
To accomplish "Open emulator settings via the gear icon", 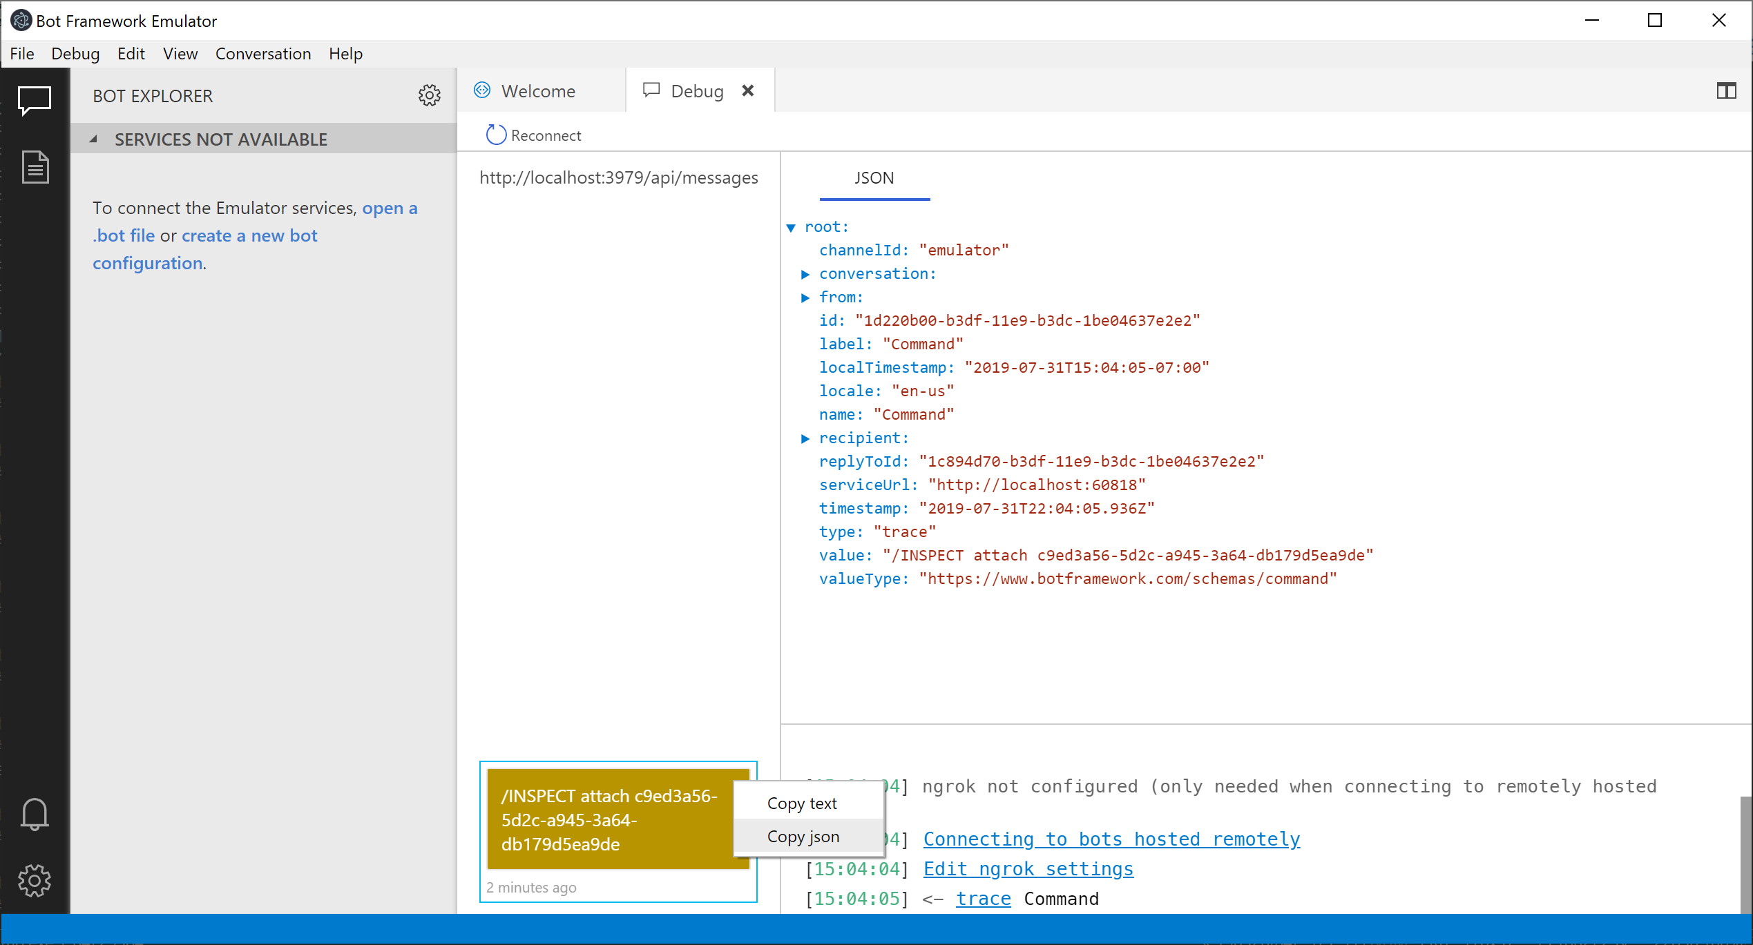I will [35, 881].
